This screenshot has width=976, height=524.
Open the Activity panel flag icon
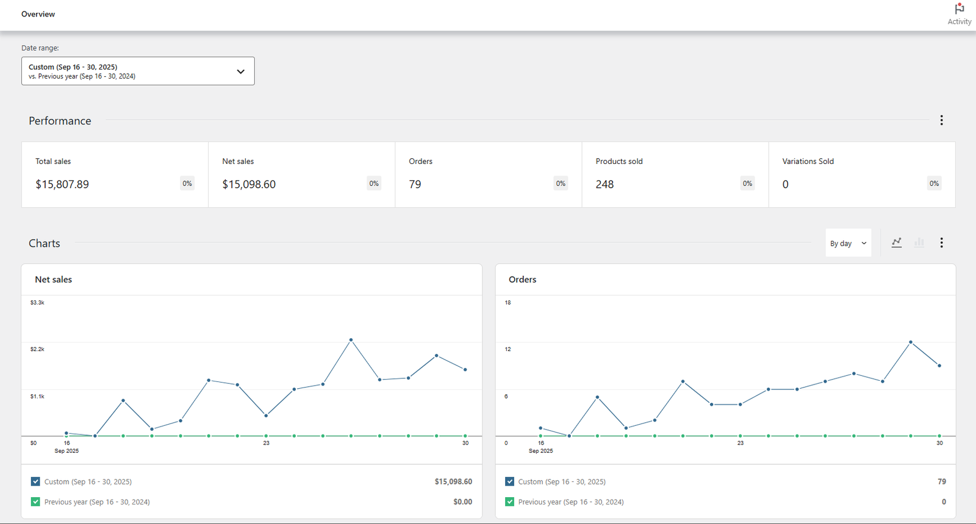[959, 10]
